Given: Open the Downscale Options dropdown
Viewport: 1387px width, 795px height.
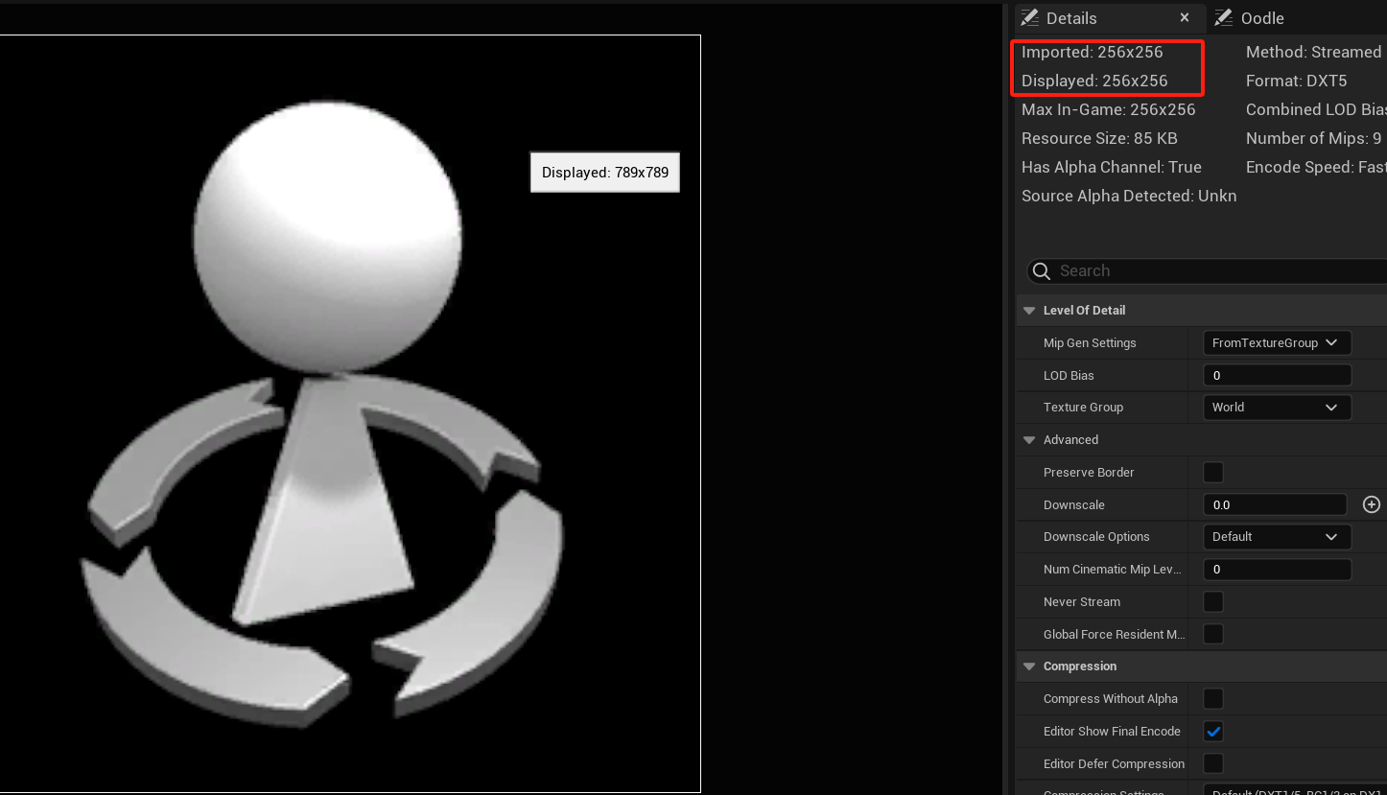Looking at the screenshot, I should pos(1277,537).
